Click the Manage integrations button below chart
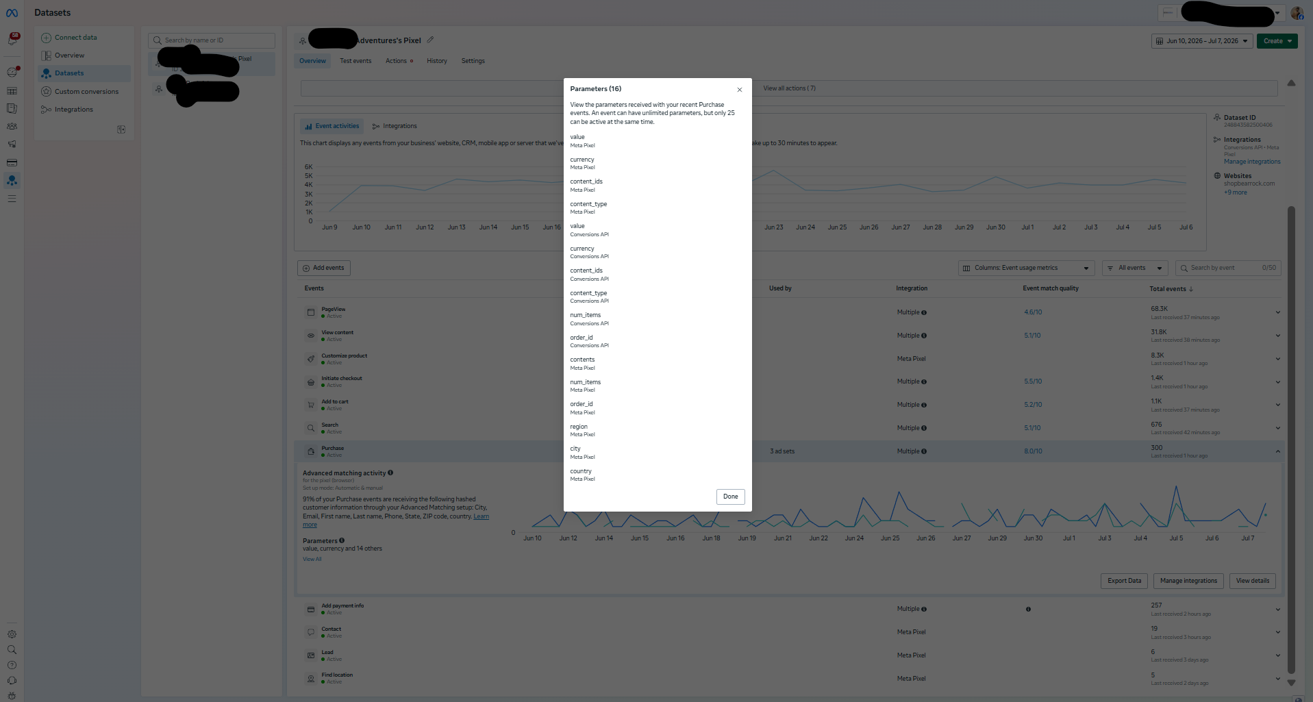The height and width of the screenshot is (702, 1313). pos(1188,581)
